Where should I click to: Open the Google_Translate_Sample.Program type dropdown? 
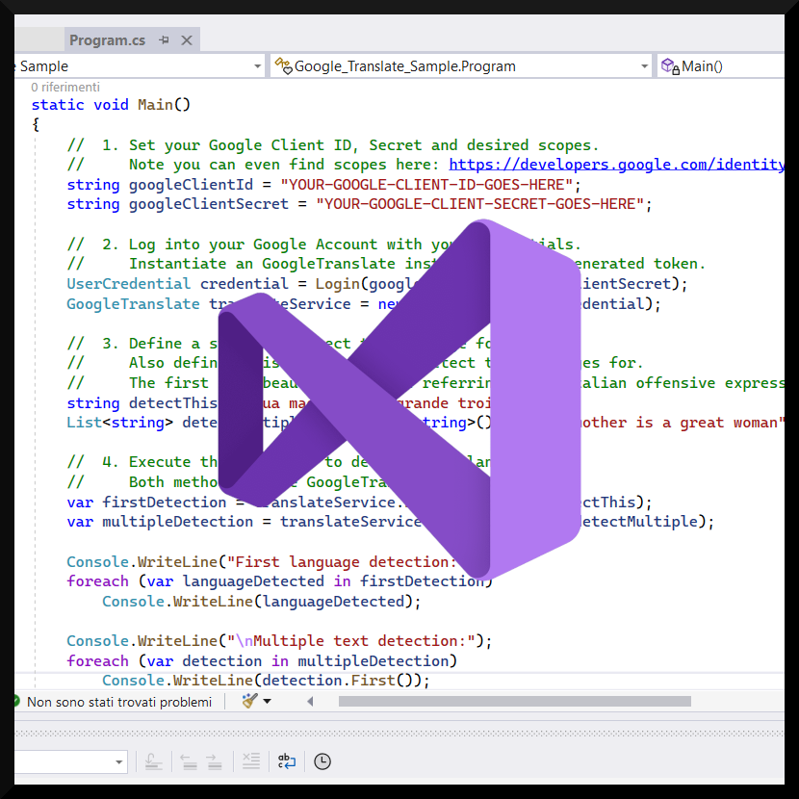tap(644, 65)
